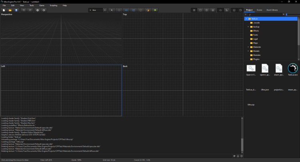Select the TestLua.exe file thumbnail
Viewport: 300px width, 162px height.
click(293, 69)
